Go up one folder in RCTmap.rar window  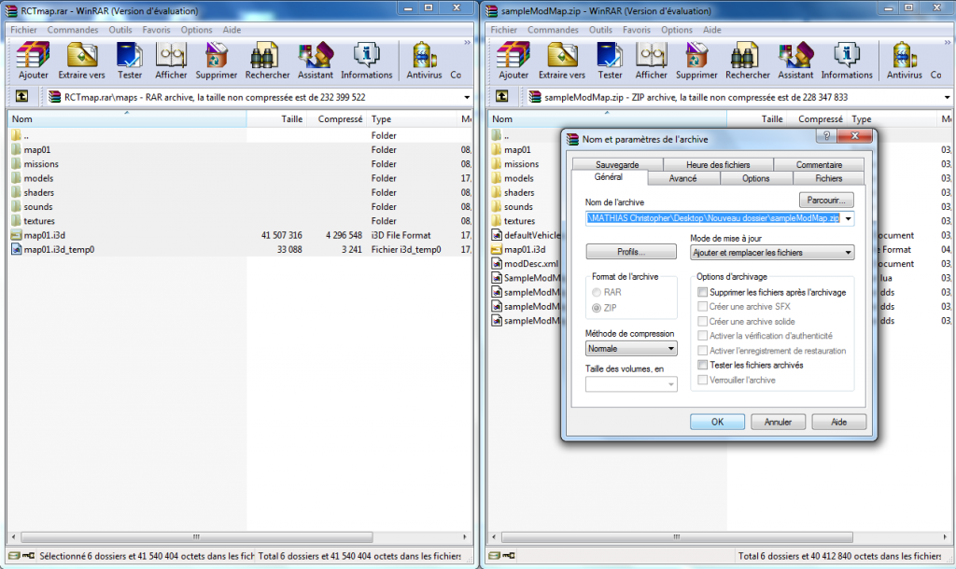tap(21, 96)
